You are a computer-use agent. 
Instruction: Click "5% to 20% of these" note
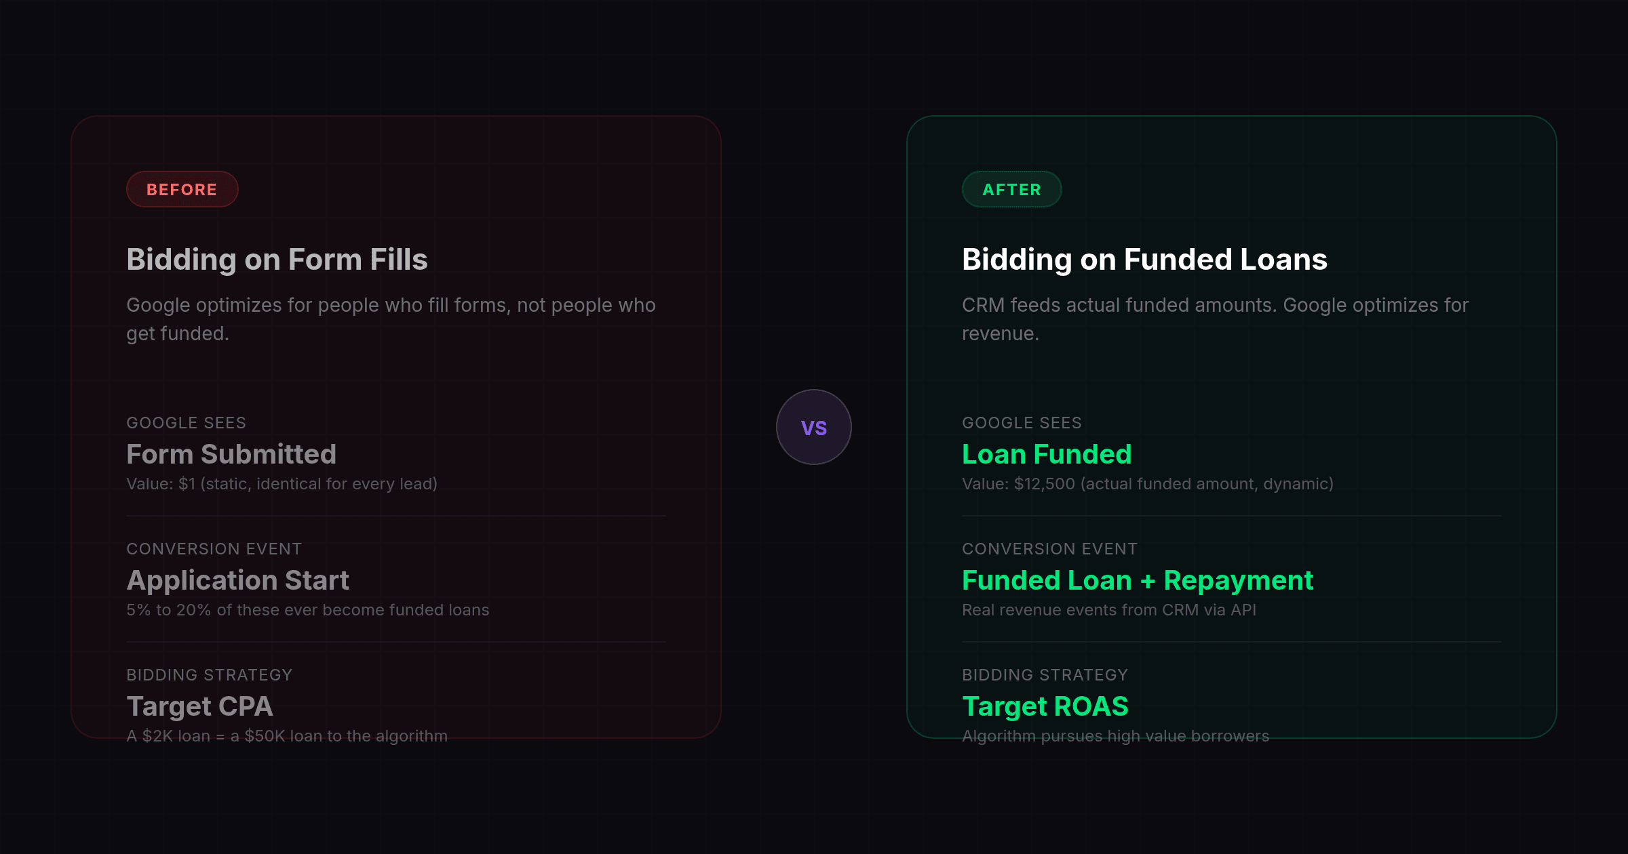(307, 610)
